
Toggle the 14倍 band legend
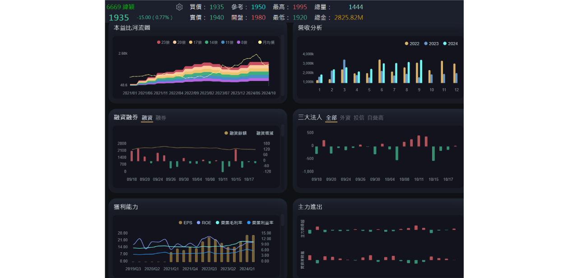coord(211,42)
